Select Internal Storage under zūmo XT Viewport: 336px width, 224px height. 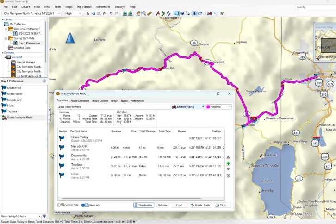(x=26, y=62)
